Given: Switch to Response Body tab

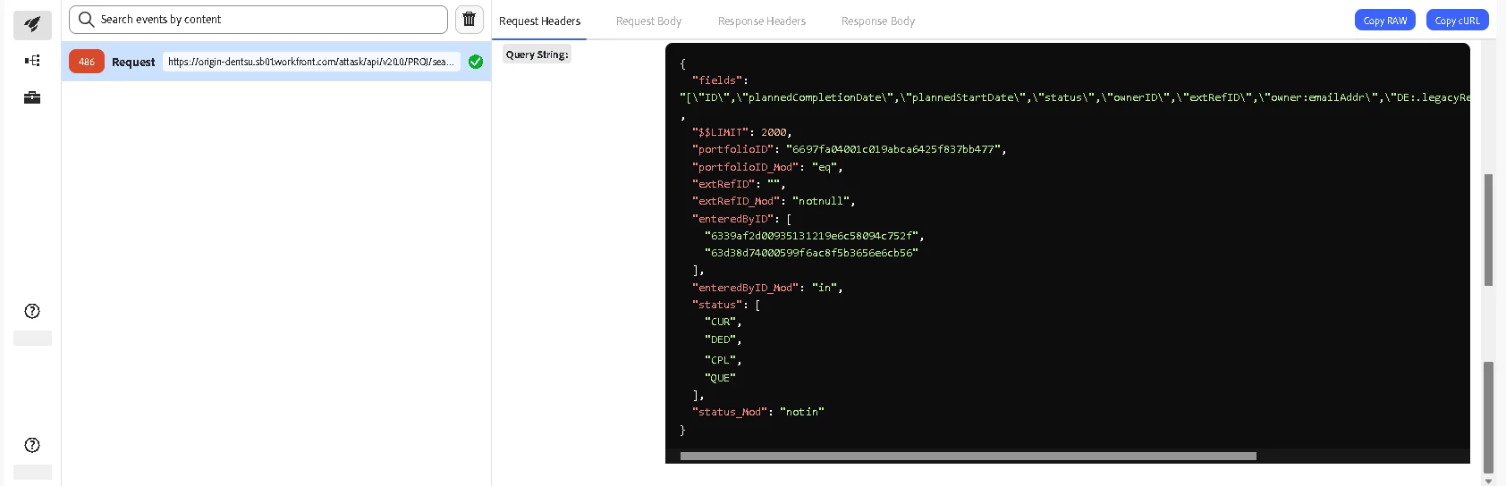Looking at the screenshot, I should pyautogui.click(x=878, y=21).
